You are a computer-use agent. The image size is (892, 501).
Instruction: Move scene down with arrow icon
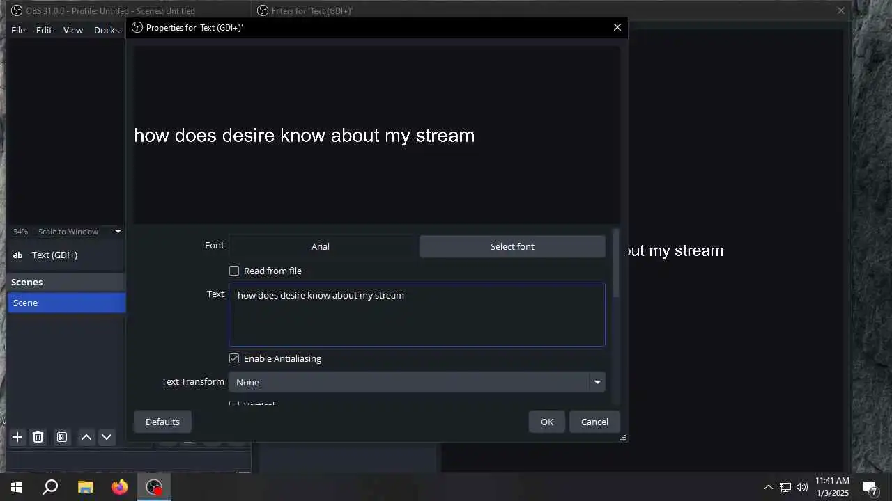[107, 437]
